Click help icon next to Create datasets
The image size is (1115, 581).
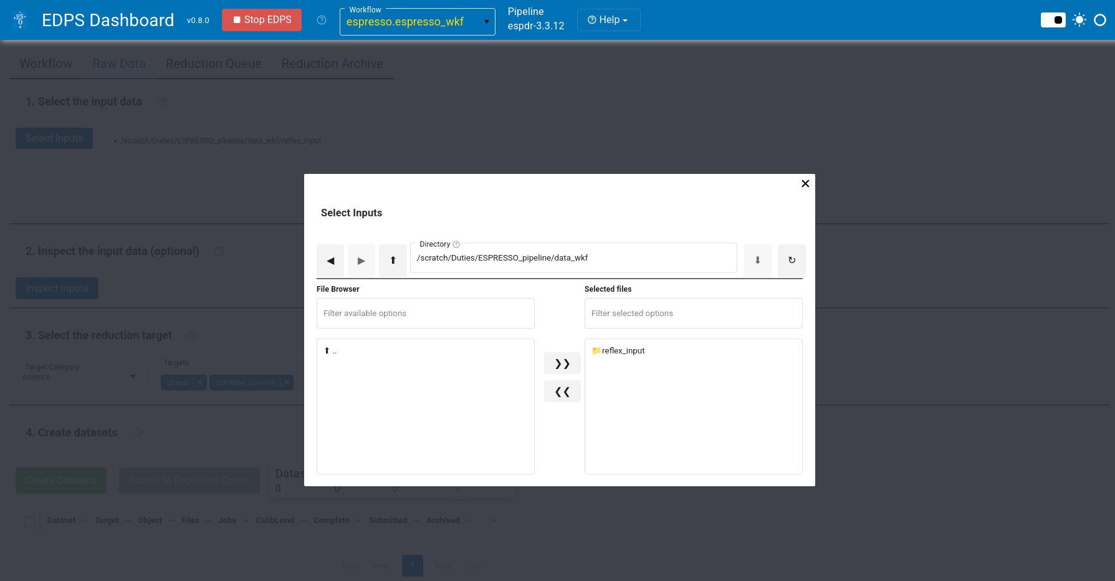tap(138, 433)
